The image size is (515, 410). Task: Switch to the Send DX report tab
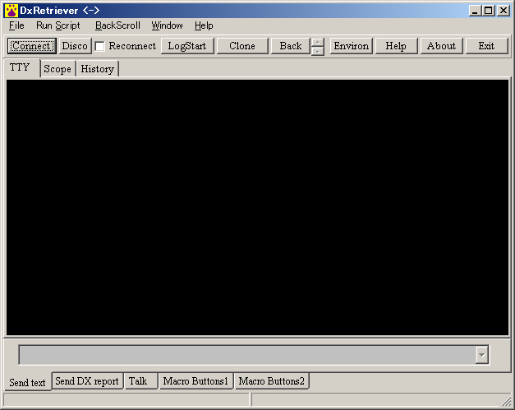[x=87, y=381]
